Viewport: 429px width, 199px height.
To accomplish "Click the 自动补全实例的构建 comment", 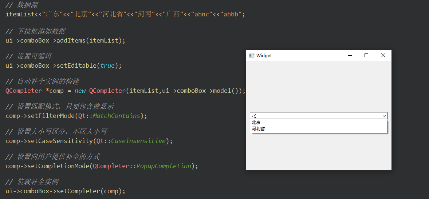I will coord(42,81).
